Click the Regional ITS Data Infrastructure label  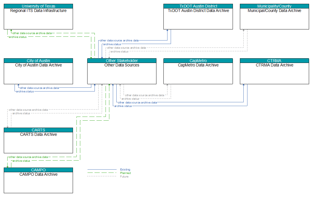38,10
